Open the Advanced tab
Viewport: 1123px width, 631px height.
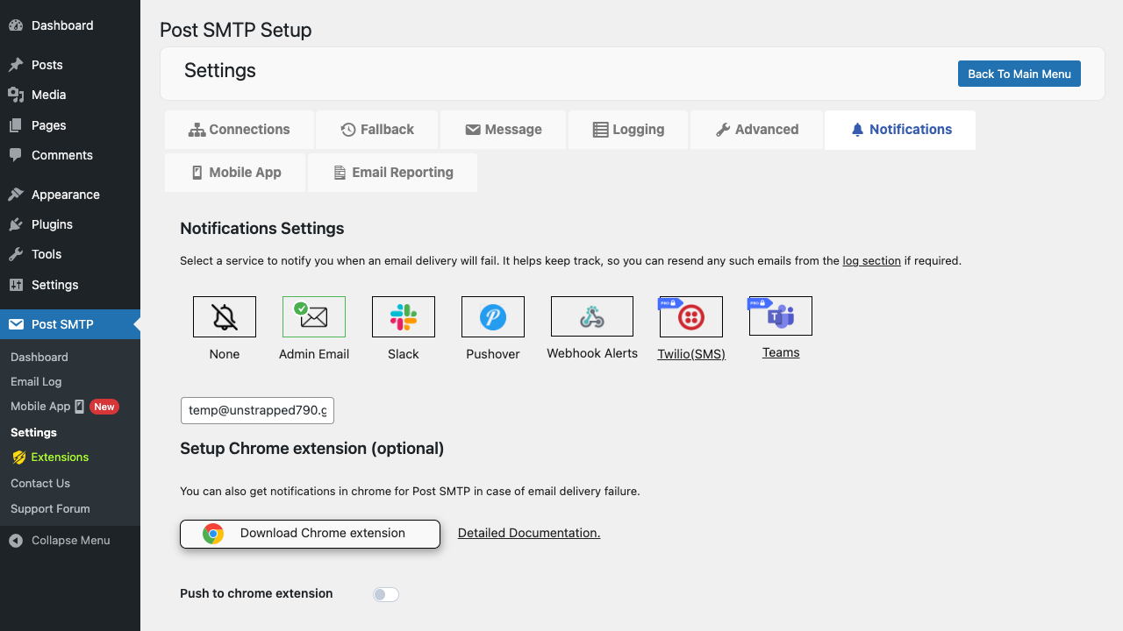click(757, 130)
